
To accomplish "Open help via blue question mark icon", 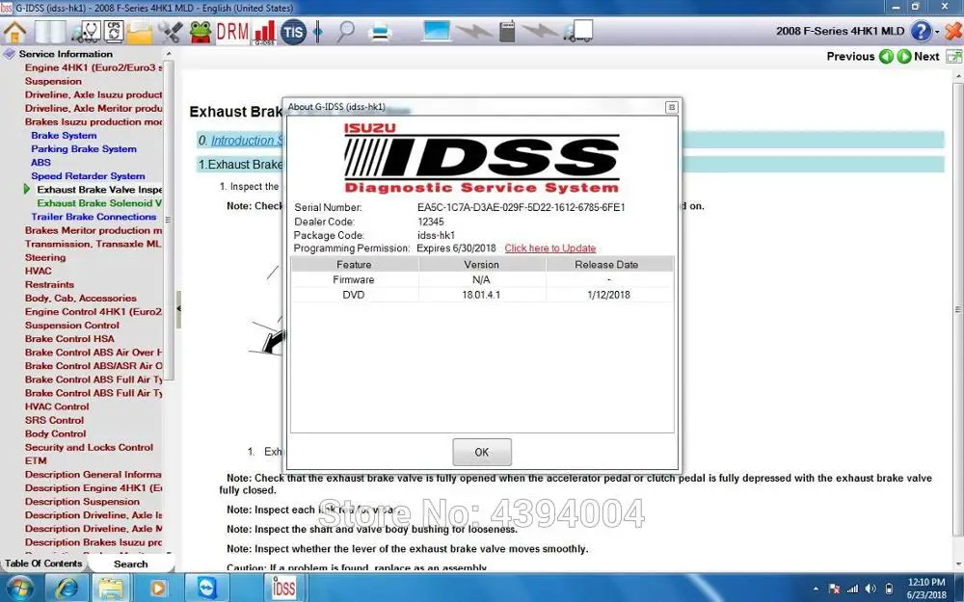I will click(921, 31).
